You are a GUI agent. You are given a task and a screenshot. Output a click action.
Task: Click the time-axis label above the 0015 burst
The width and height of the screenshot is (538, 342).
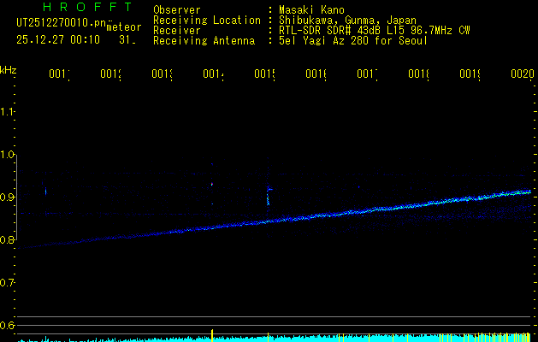point(265,74)
